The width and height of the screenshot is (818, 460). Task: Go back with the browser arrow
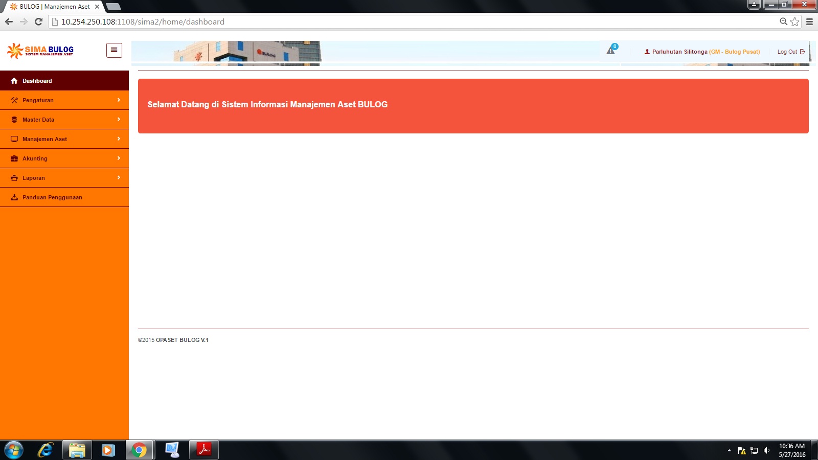point(9,21)
